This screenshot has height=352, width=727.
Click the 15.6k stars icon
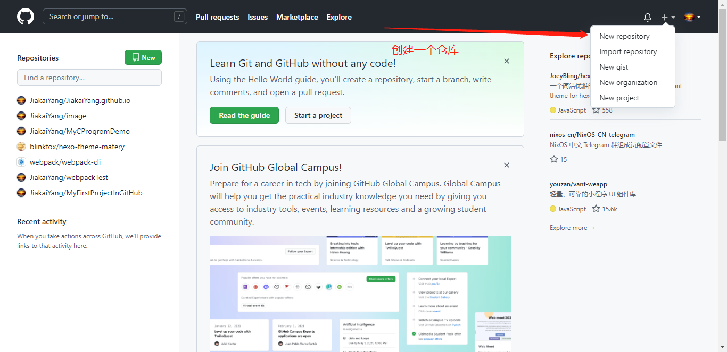(x=596, y=209)
